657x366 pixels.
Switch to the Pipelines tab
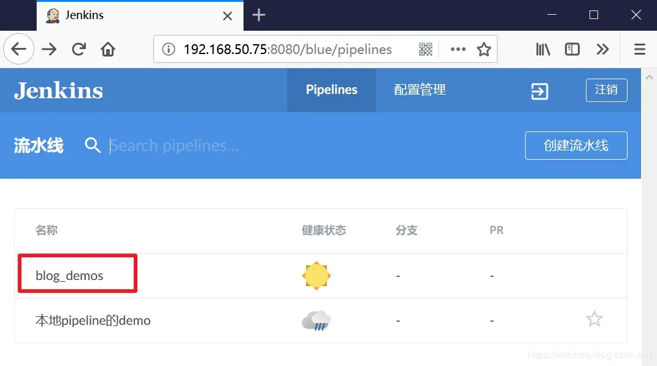[331, 90]
